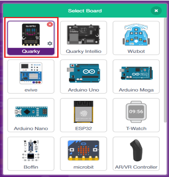This screenshot has height=177, width=169.
Task: Close the Select Board dialog
Action: click(156, 11)
